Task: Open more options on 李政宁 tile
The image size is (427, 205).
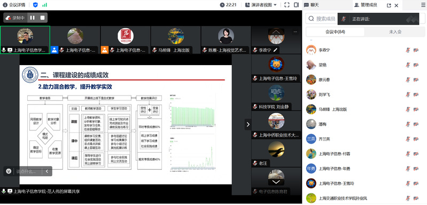Action: tap(295, 32)
